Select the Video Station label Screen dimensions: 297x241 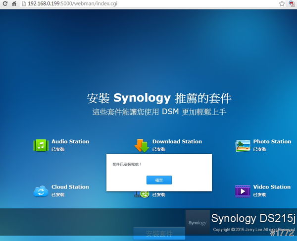click(x=272, y=187)
